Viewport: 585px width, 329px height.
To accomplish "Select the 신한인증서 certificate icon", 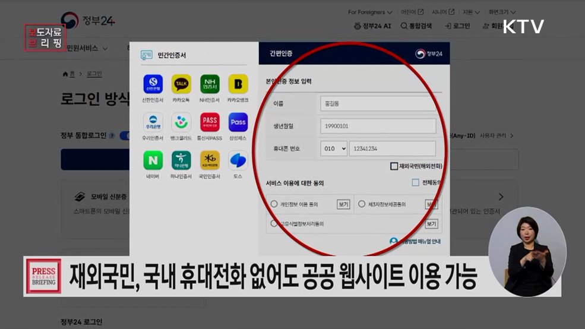I will [x=153, y=84].
